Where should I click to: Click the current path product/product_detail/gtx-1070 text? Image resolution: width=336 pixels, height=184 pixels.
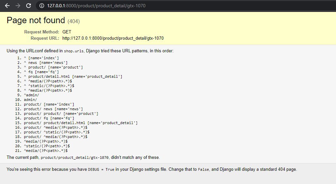click(x=75, y=158)
